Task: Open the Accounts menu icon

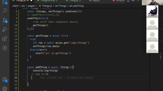Action: point(5,80)
